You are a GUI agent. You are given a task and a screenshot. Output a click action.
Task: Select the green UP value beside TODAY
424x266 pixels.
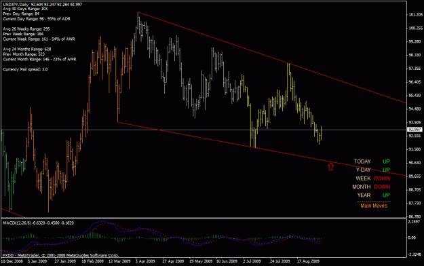[386, 161]
